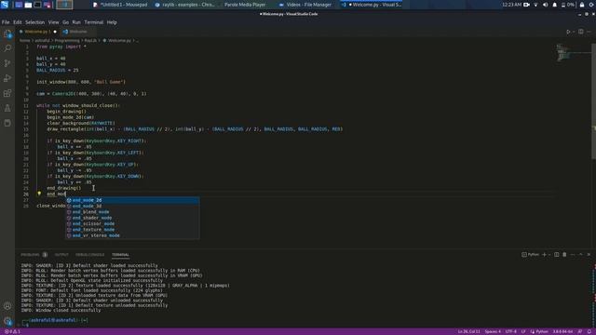Switch to the Debug Console panel tab
Image resolution: width=596 pixels, height=335 pixels.
pos(89,254)
